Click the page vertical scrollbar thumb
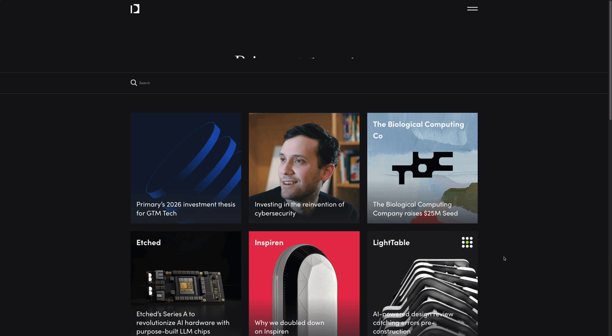Image resolution: width=612 pixels, height=336 pixels. (x=610, y=60)
